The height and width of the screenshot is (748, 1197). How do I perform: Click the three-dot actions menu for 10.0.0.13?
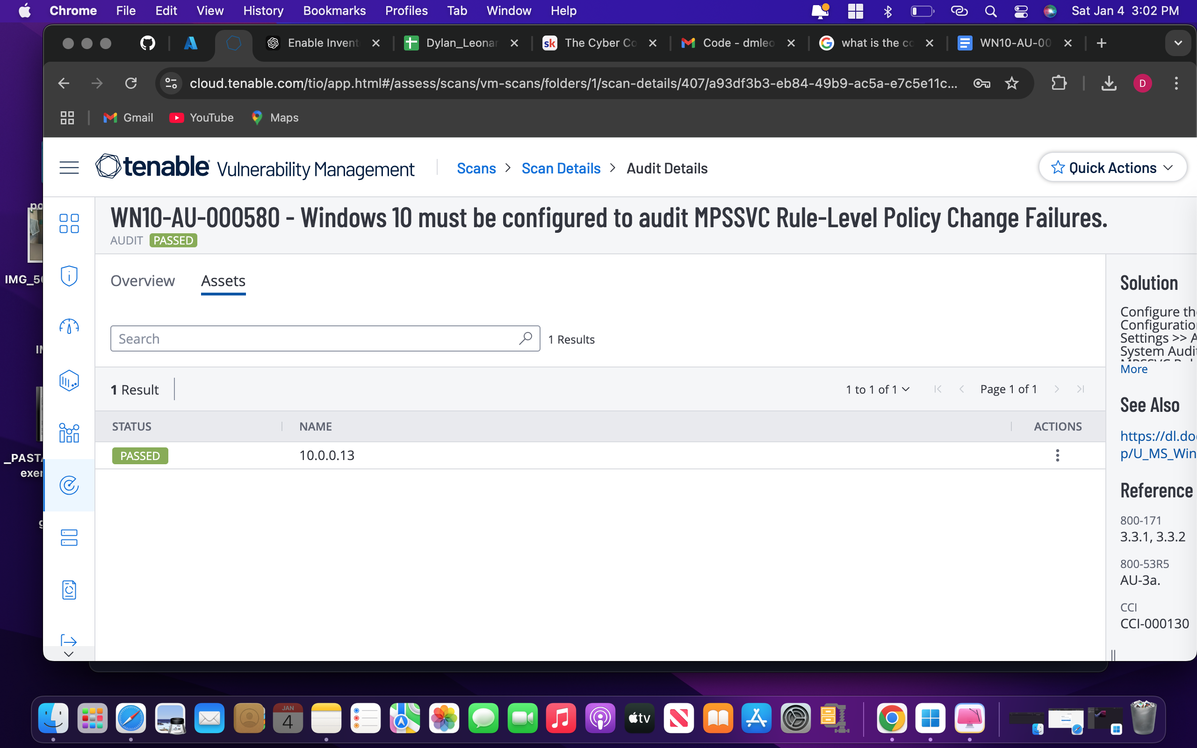(x=1057, y=455)
